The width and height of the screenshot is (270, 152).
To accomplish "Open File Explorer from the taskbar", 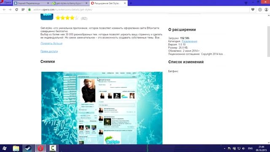I will pyautogui.click(x=16, y=148).
